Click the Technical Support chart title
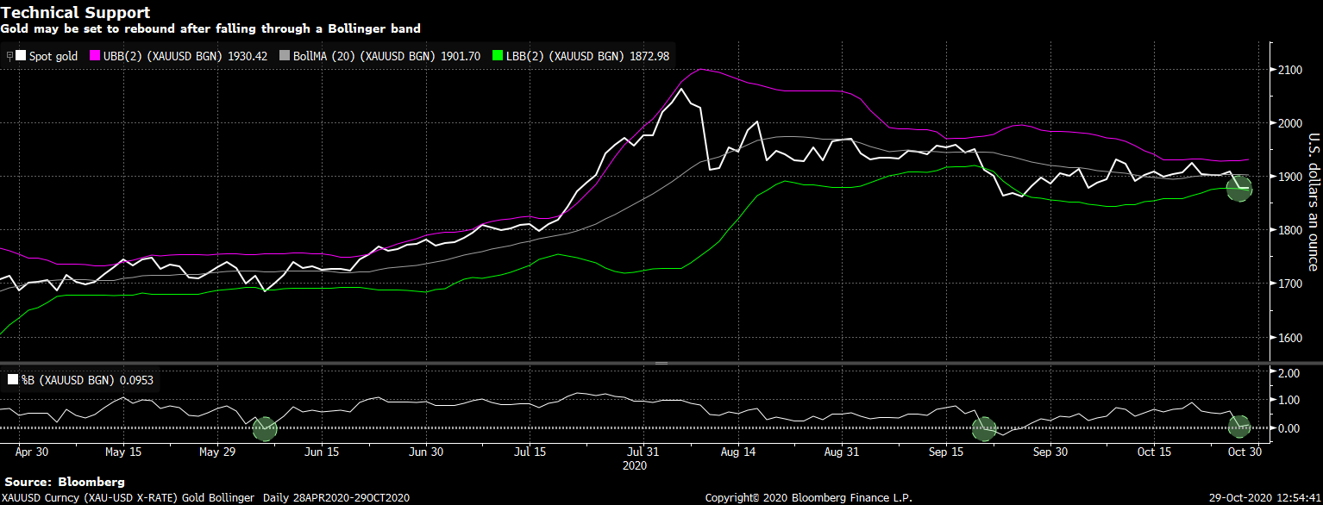 pyautogui.click(x=75, y=12)
